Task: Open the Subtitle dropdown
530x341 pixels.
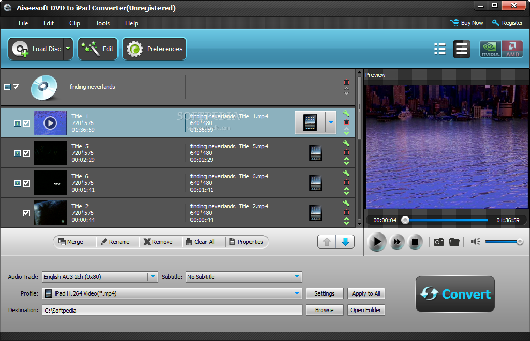Action: (x=297, y=277)
